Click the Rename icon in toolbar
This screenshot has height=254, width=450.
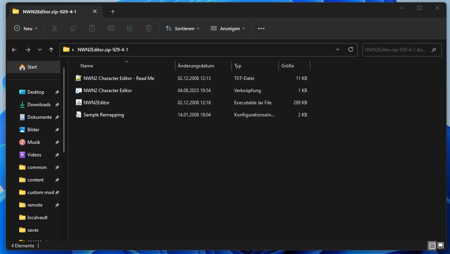coord(111,28)
